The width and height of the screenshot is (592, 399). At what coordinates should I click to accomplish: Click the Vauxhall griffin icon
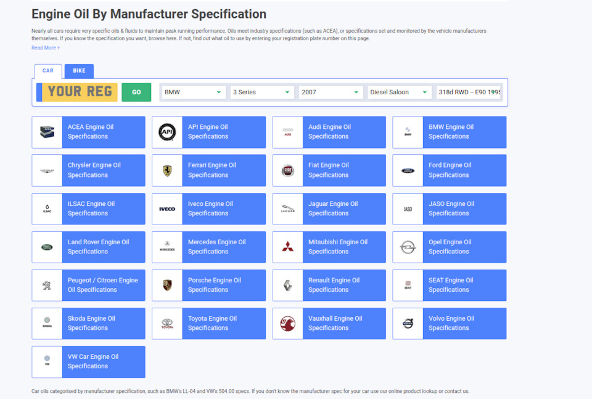(x=288, y=324)
